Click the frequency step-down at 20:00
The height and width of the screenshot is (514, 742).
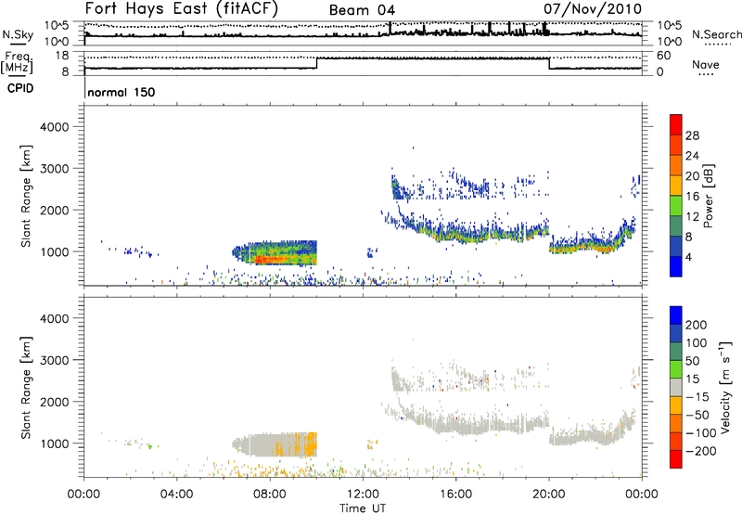[x=549, y=63]
